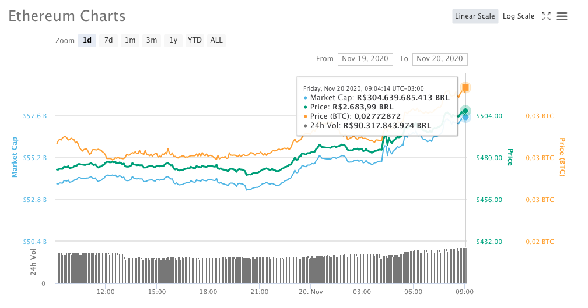Click the green Price axis title
This screenshot has height=308, width=588.
[510, 157]
